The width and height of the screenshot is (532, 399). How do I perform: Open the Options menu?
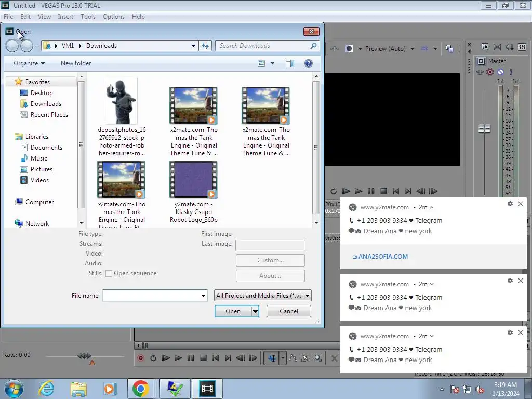114,16
